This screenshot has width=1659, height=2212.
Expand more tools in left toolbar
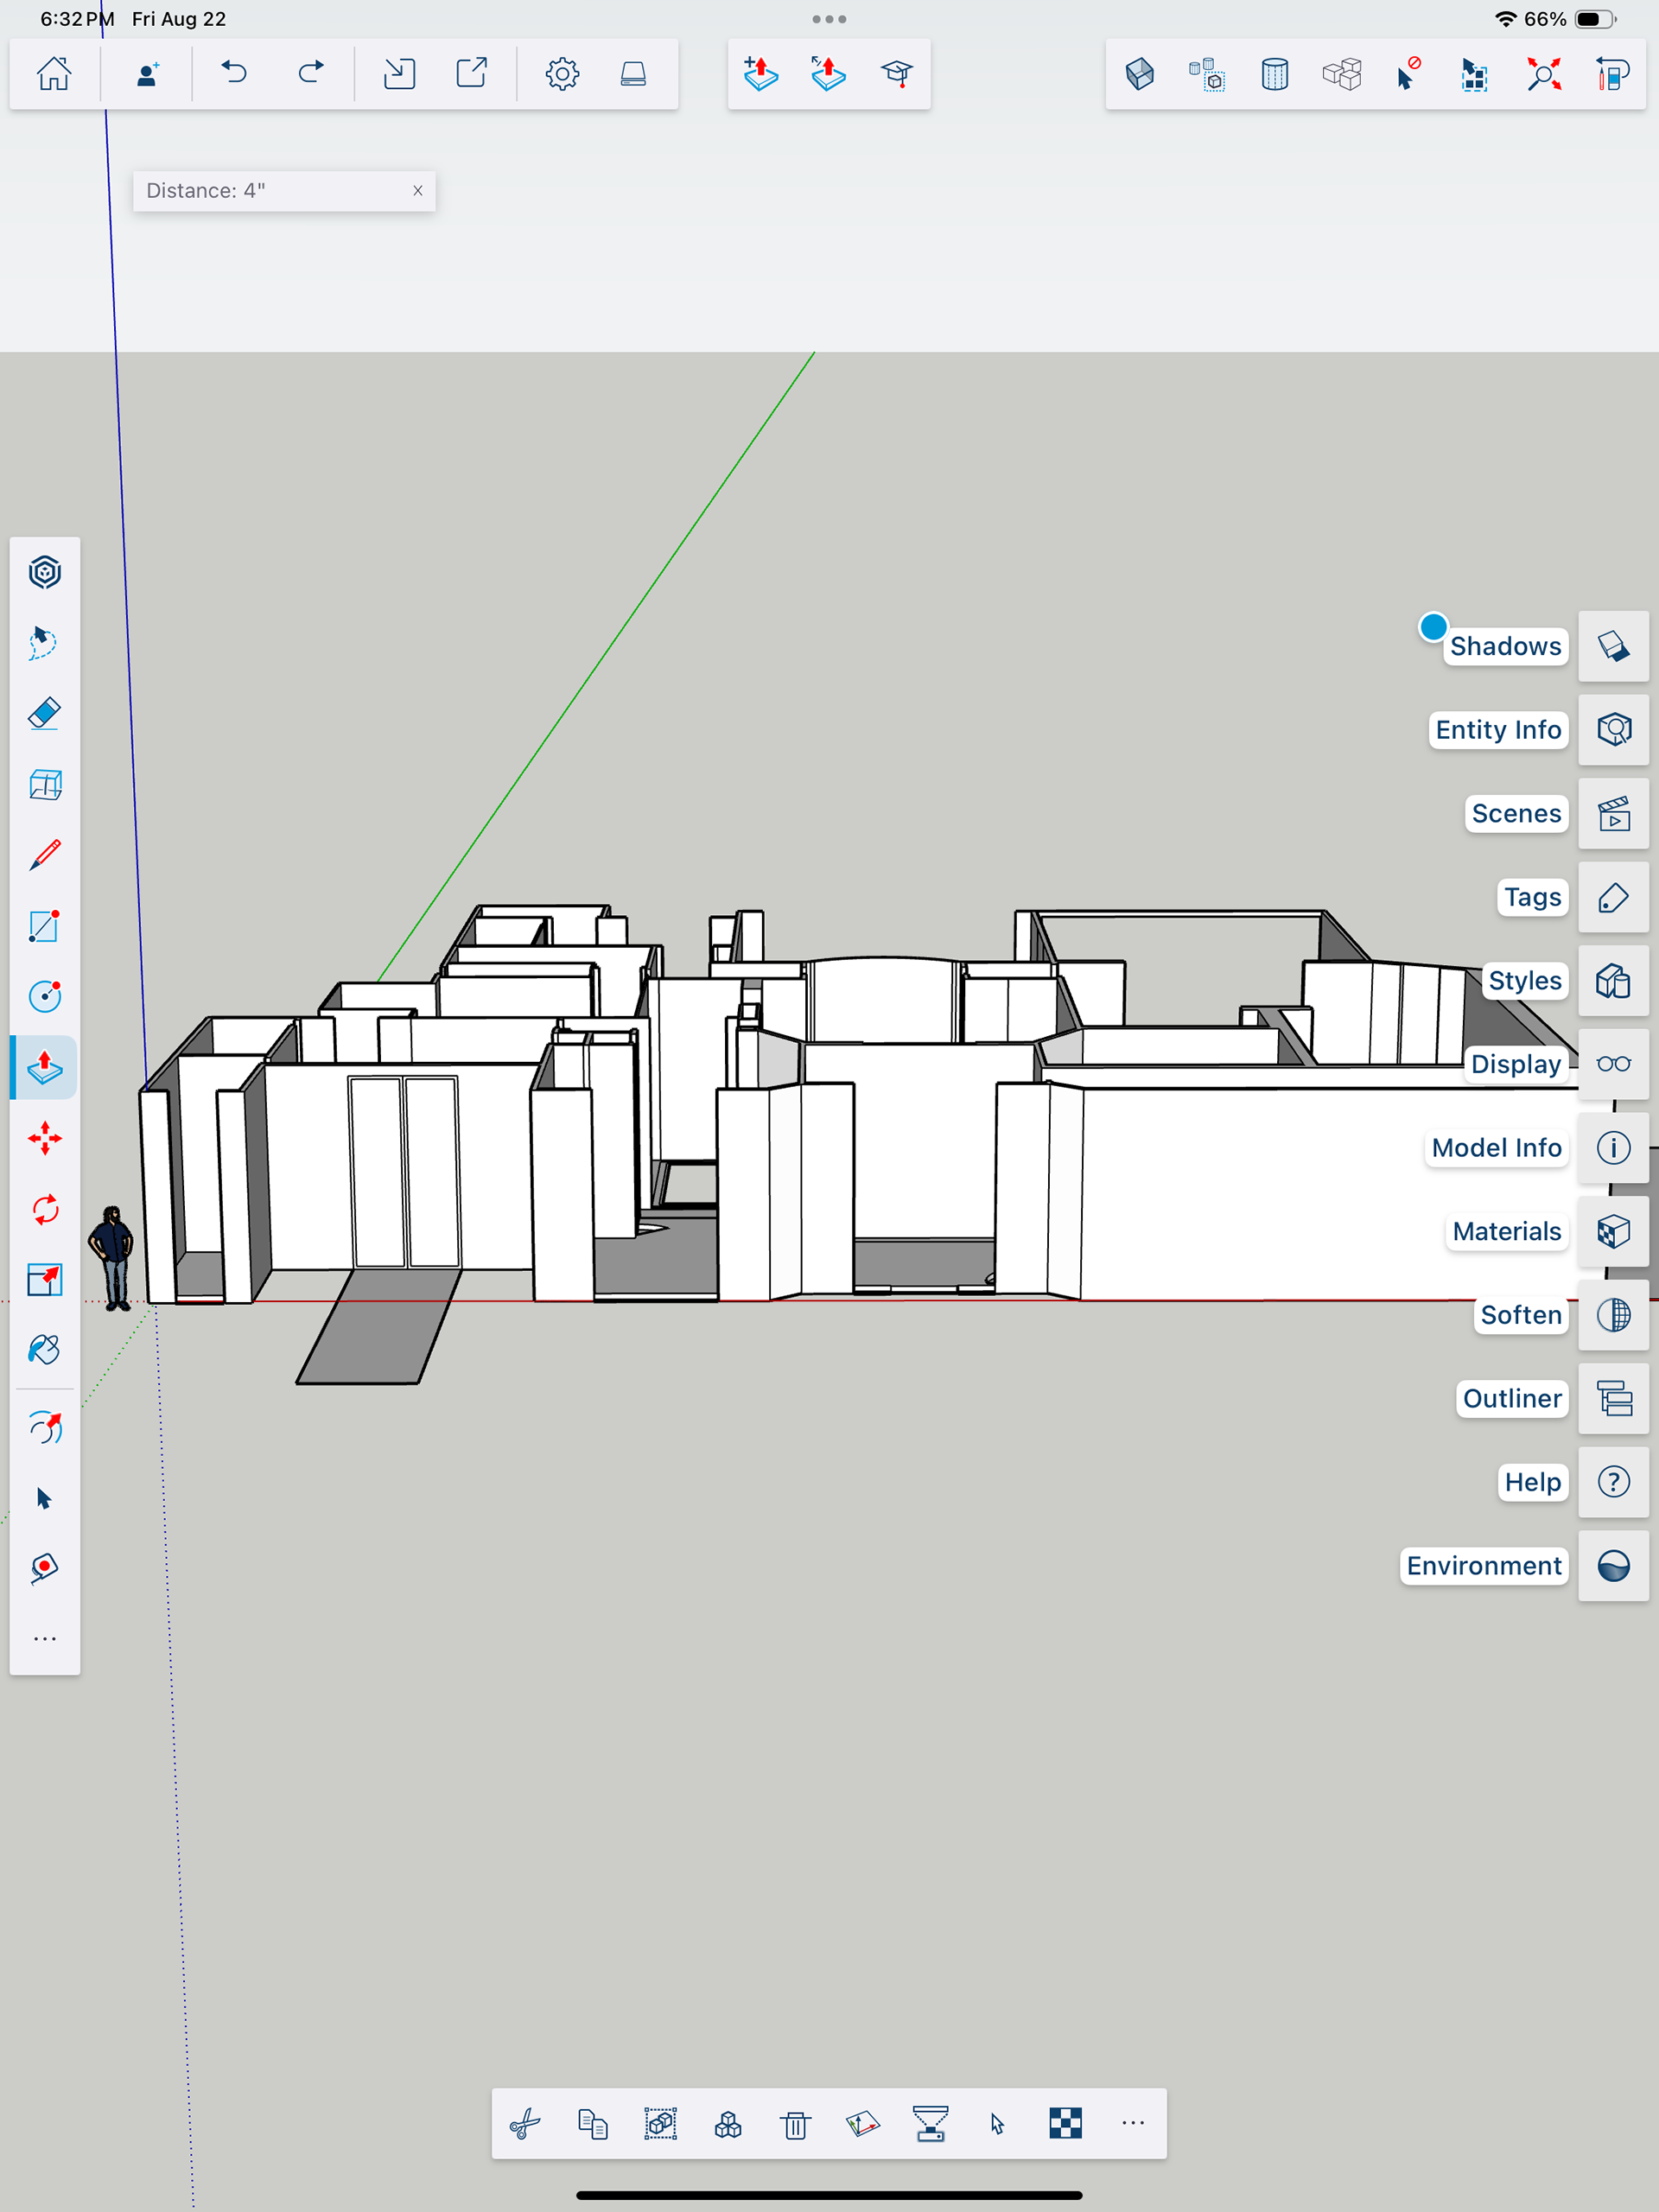[45, 1639]
